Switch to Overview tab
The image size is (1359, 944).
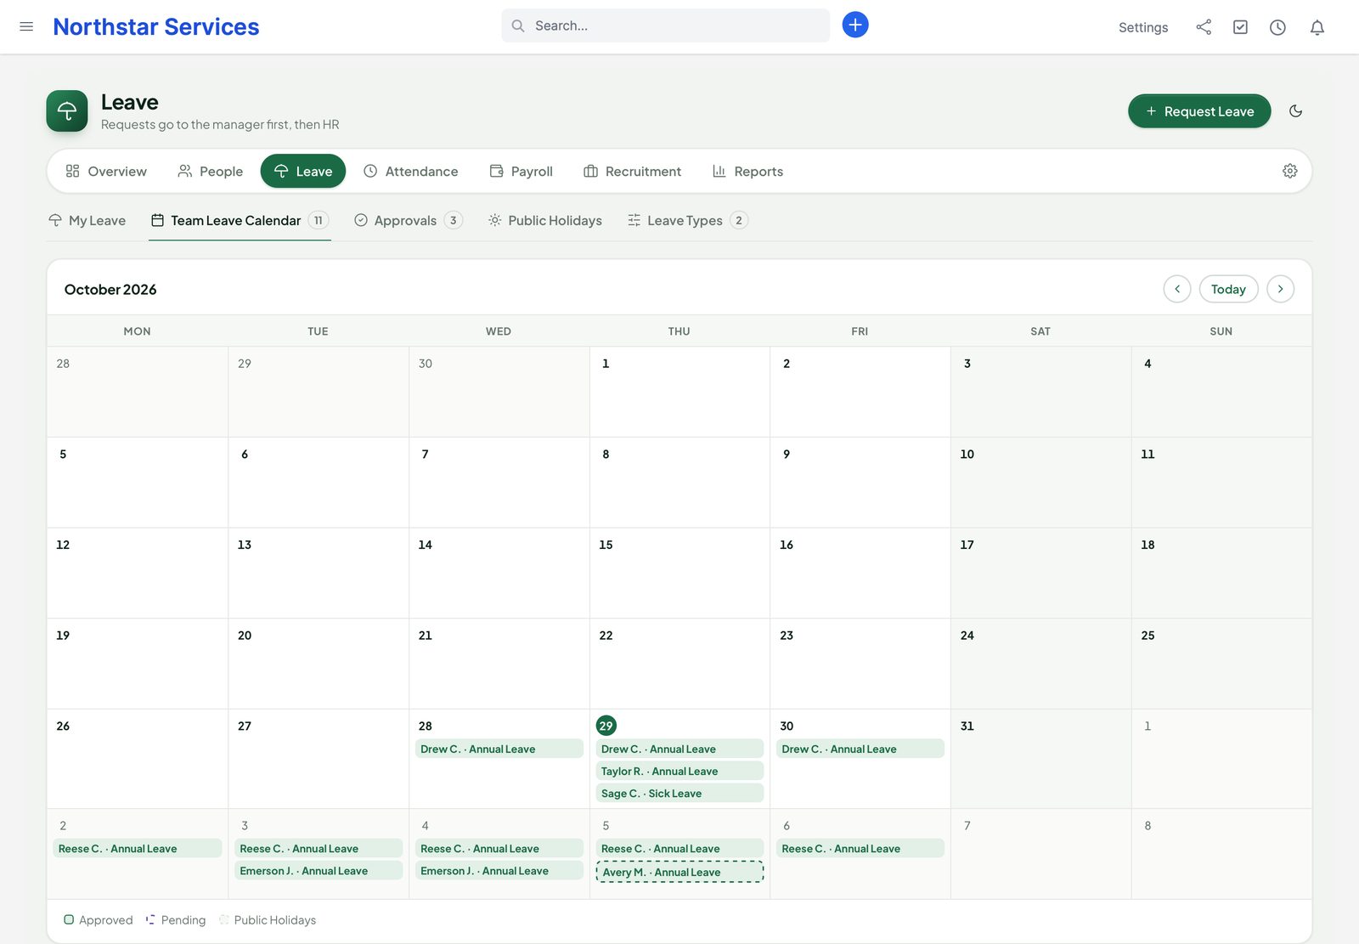(x=106, y=171)
